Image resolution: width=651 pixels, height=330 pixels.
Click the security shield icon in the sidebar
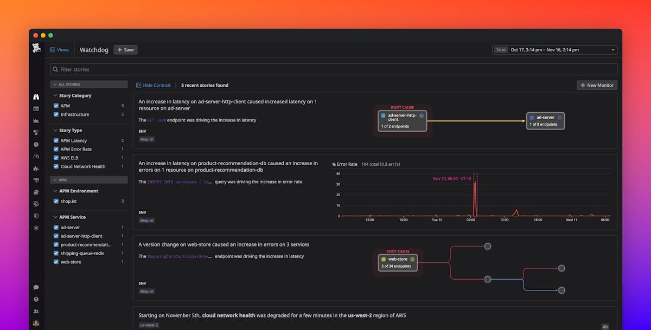point(36,216)
